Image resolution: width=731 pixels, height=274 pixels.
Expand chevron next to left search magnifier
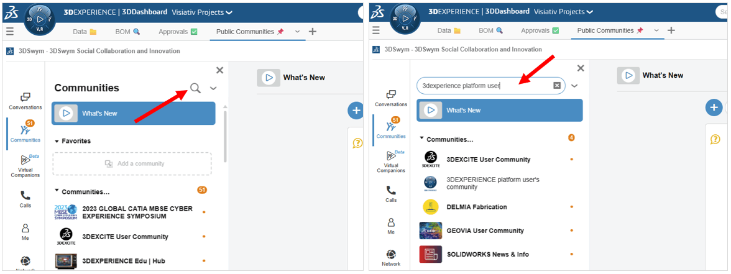click(214, 88)
